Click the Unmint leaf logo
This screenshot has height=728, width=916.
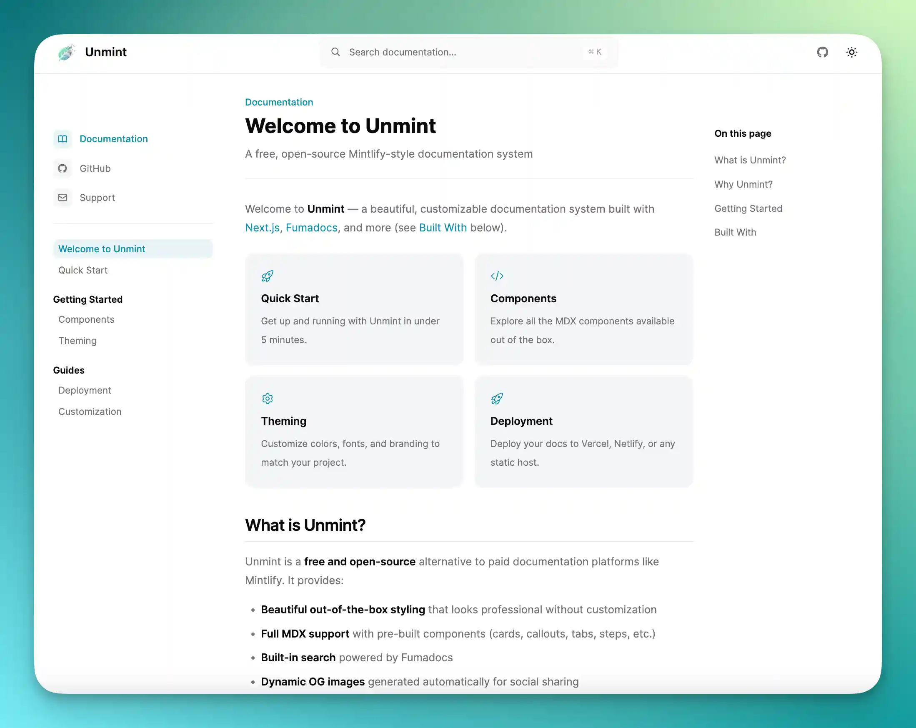(67, 52)
